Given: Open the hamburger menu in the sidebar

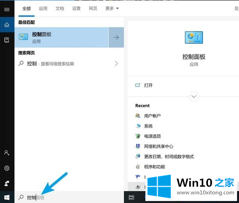Looking at the screenshot, I should pyautogui.click(x=7, y=10).
